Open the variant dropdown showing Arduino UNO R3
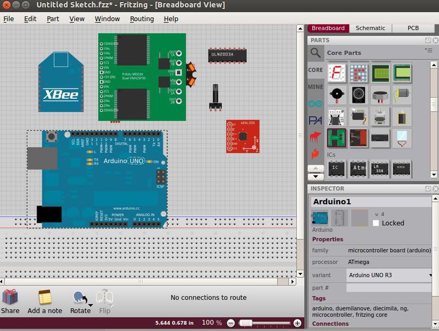The width and height of the screenshot is (439, 331). click(390, 276)
